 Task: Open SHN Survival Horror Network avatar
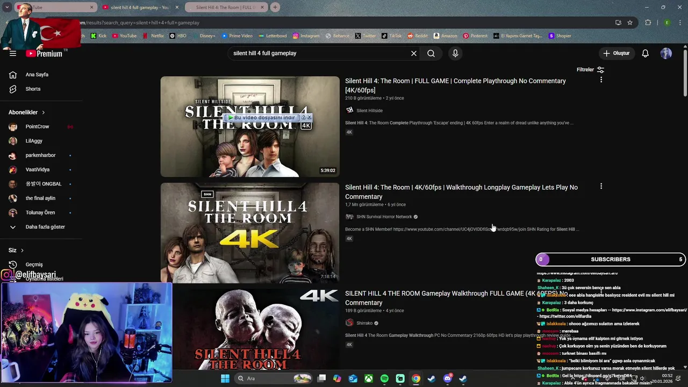point(349,217)
